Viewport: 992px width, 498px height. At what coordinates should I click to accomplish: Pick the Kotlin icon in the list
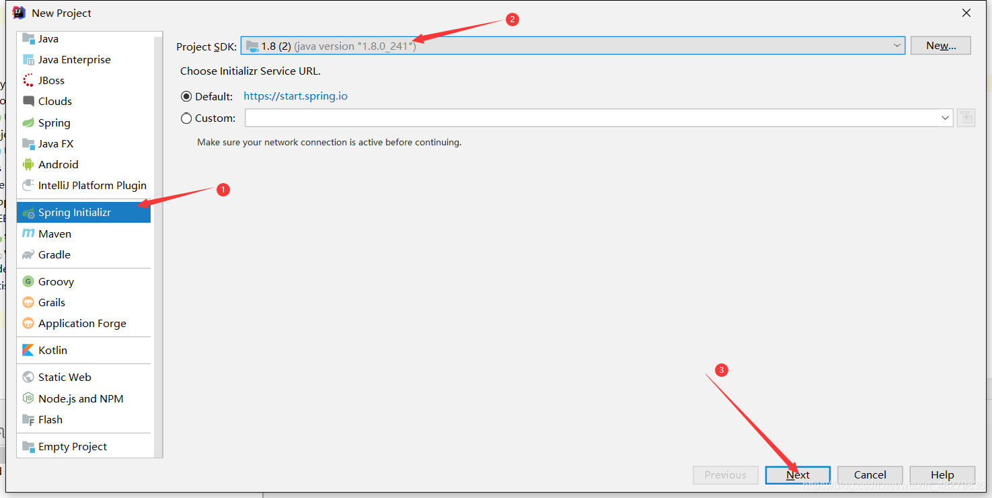(x=28, y=350)
